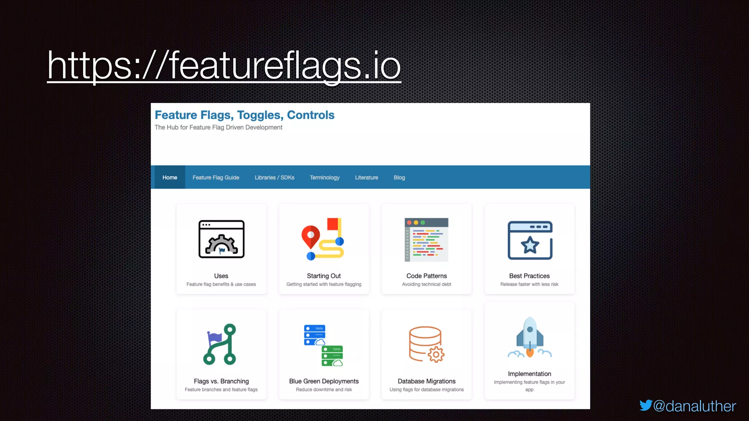The width and height of the screenshot is (749, 421).
Task: Open the Uses card title
Action: tap(221, 276)
